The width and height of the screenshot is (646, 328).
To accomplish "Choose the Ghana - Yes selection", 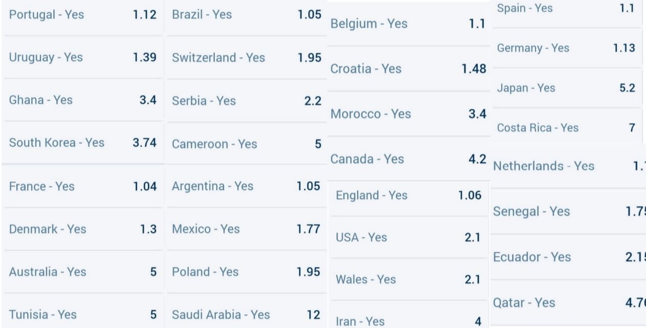I will pos(83,100).
